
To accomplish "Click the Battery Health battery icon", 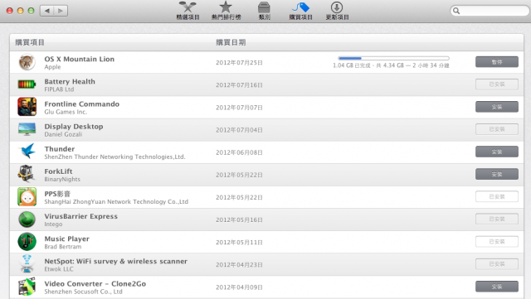I will [x=27, y=84].
